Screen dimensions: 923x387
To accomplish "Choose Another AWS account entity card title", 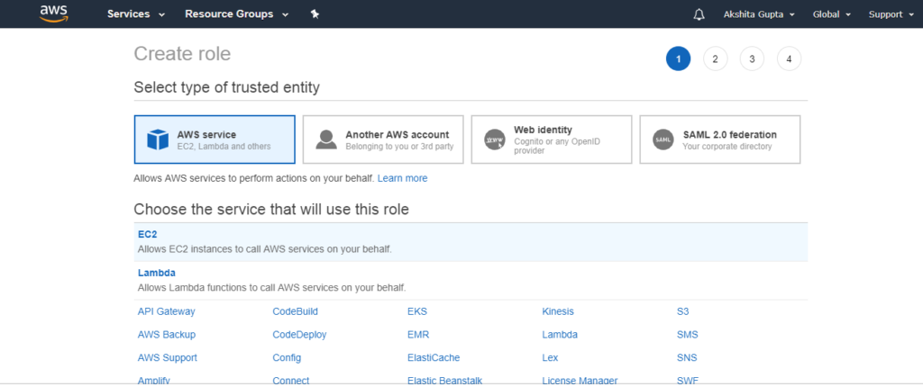I will 398,135.
